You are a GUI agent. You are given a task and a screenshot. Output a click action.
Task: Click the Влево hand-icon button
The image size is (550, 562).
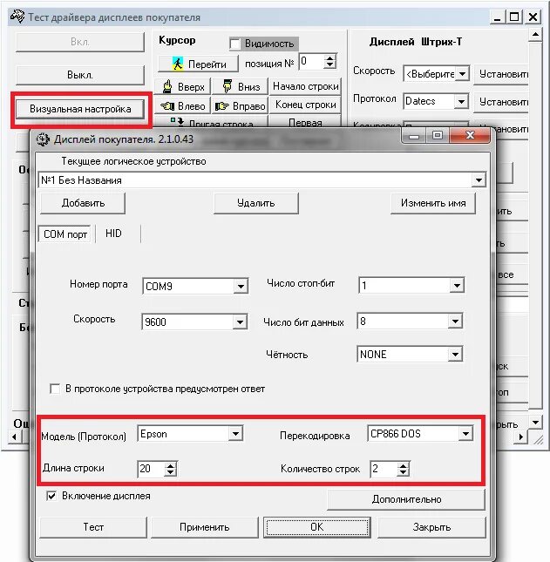click(x=182, y=105)
